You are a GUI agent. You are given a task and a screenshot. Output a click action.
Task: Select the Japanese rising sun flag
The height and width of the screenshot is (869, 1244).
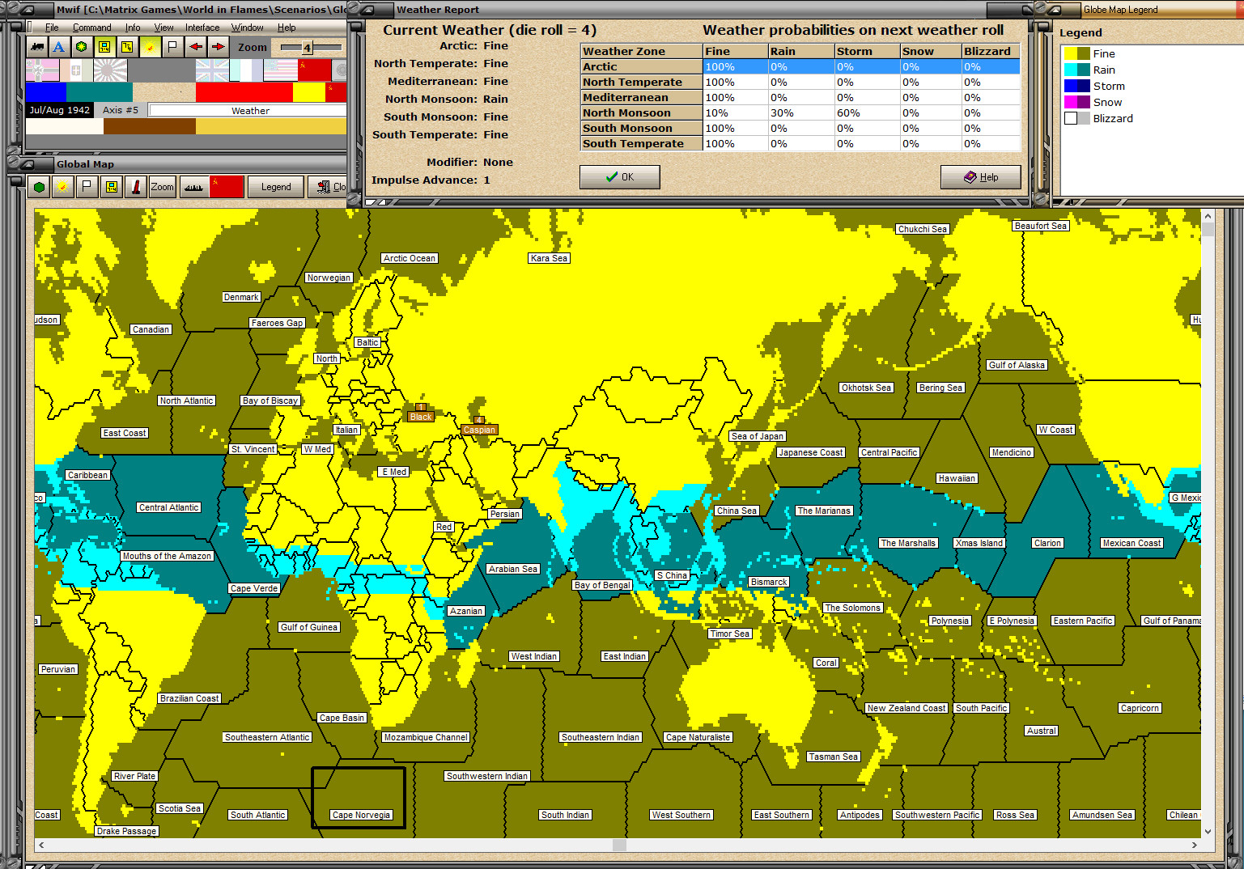pyautogui.click(x=110, y=70)
